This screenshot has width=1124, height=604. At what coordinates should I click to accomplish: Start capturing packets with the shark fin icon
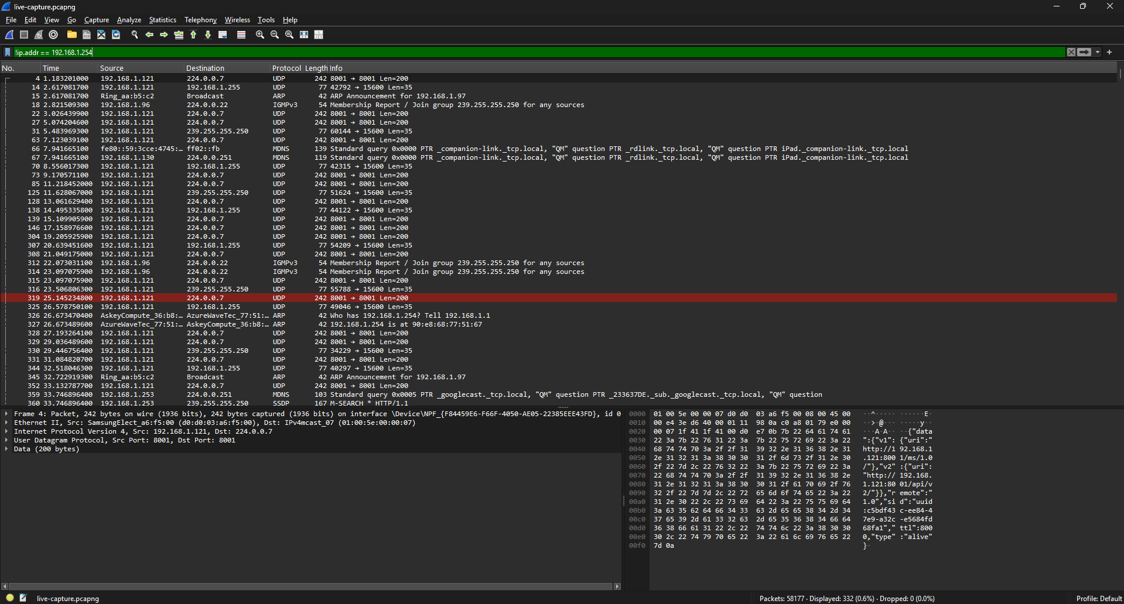pyautogui.click(x=10, y=35)
